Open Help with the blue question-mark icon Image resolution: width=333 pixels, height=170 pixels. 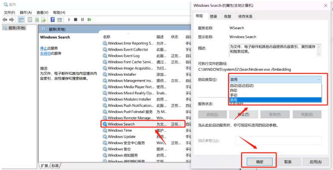(x=53, y=20)
